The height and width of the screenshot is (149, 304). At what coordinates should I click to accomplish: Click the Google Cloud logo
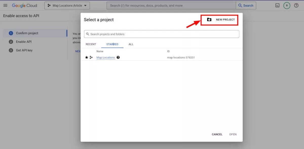click(x=24, y=6)
